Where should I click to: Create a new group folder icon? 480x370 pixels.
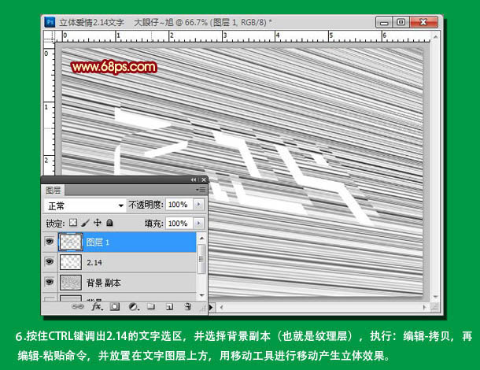[x=151, y=306]
